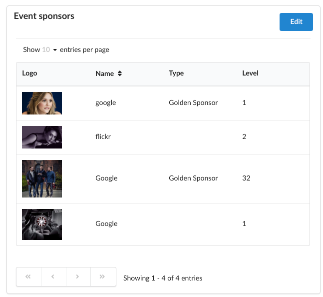
Task: Jump to last page double chevron
Action: pos(103,276)
